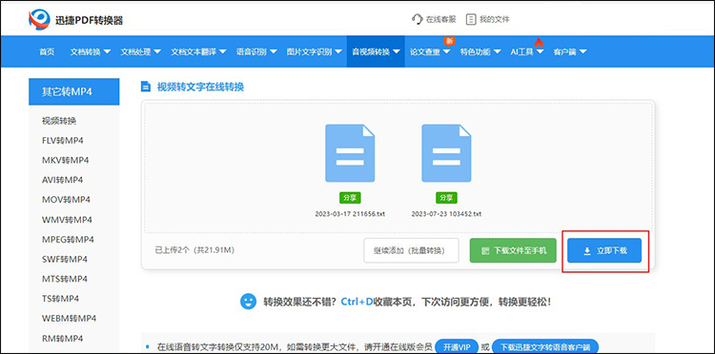
Task: Click the 我的文件 document icon
Action: pos(471,19)
